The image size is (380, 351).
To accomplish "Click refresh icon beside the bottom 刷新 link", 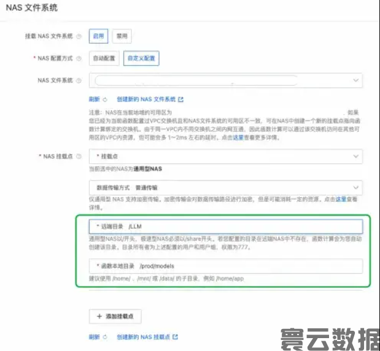I will click(105, 337).
